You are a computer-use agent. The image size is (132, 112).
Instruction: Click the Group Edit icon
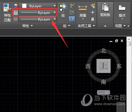tap(72, 12)
